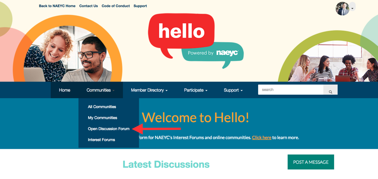The image size is (378, 179).
Task: Expand the profile dropdown arrow beside avatar
Action: tap(352, 9)
